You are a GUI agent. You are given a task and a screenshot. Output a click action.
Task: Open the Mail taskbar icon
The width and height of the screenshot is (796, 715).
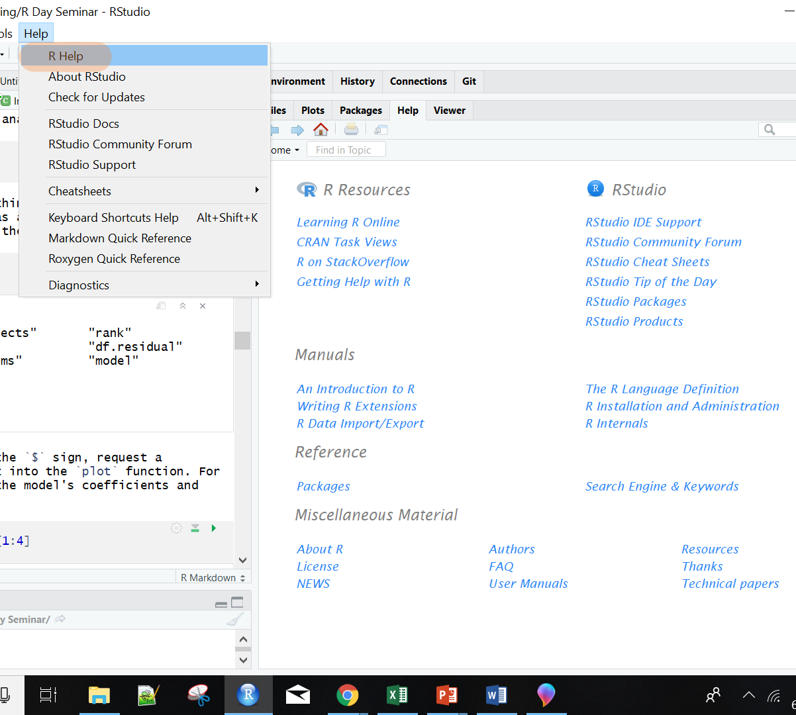coord(298,695)
